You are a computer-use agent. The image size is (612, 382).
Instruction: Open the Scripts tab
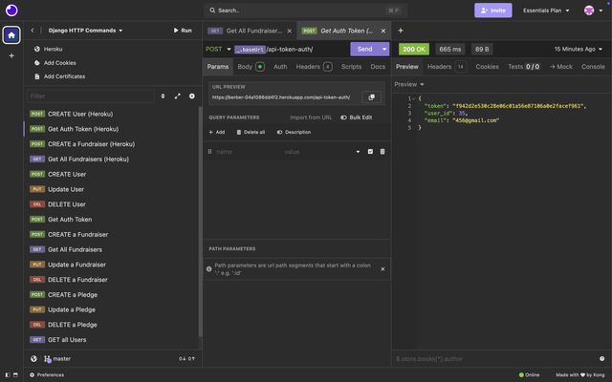(x=351, y=67)
